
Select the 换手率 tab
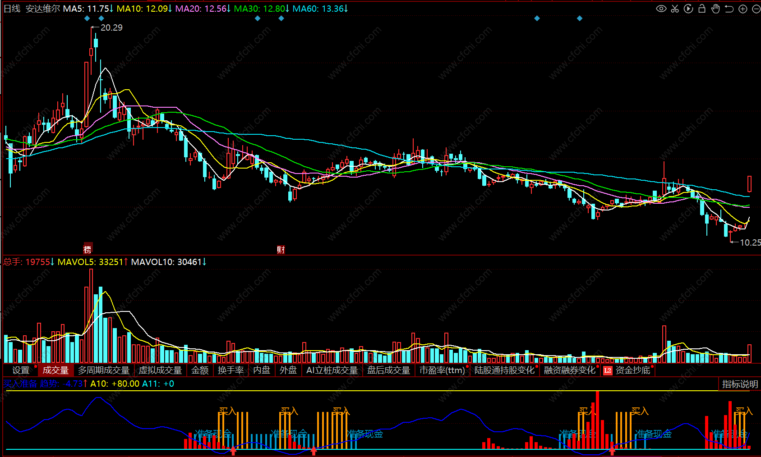coord(231,370)
